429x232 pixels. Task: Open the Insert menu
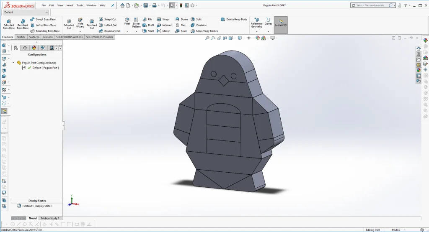coord(70,5)
